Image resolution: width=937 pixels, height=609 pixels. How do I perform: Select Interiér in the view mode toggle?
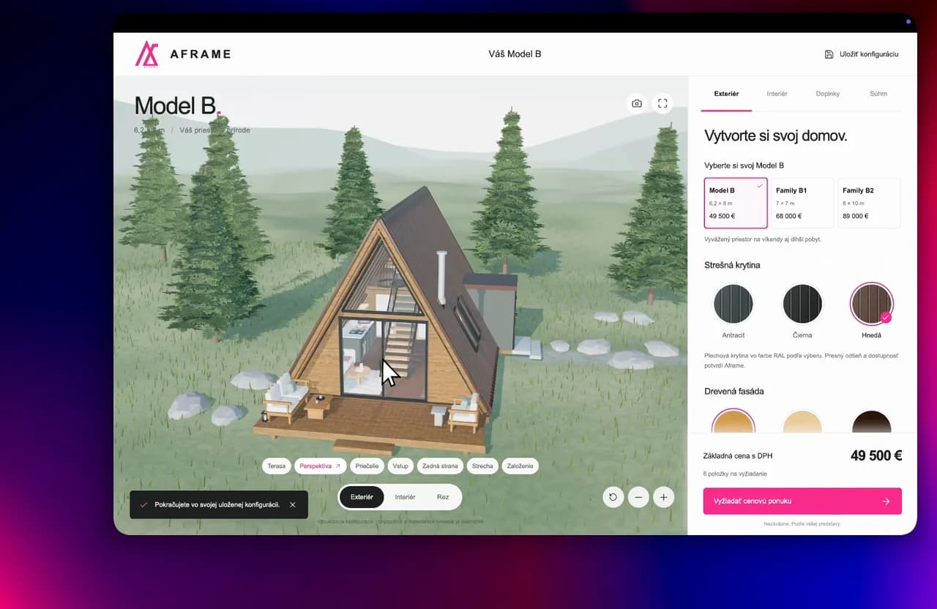(405, 497)
